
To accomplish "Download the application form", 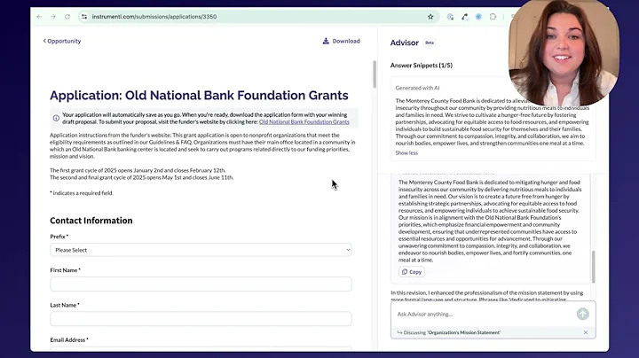I will pos(342,41).
